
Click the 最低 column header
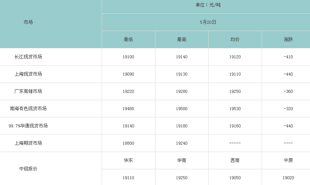128,40
